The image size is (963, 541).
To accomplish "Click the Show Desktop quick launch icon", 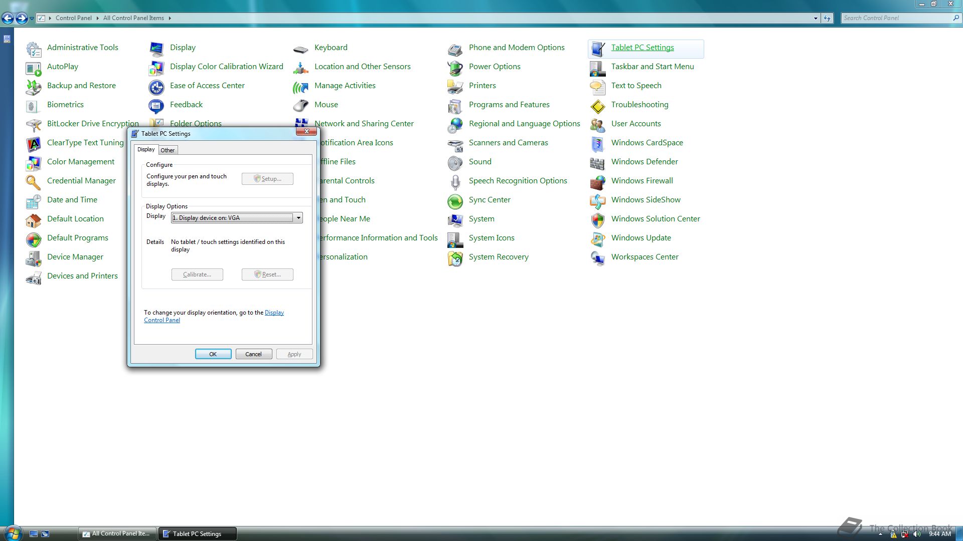I will coord(34,534).
